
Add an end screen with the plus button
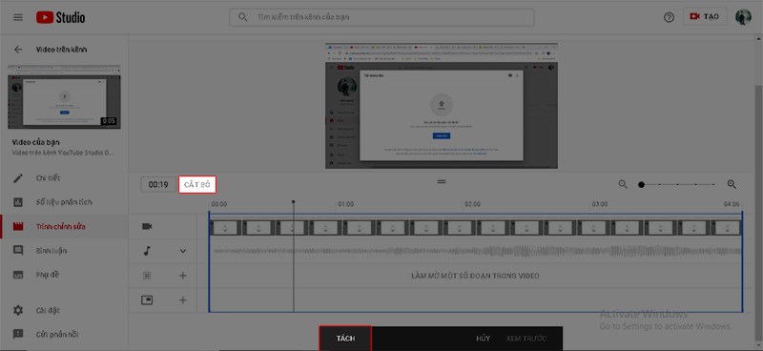click(x=183, y=300)
